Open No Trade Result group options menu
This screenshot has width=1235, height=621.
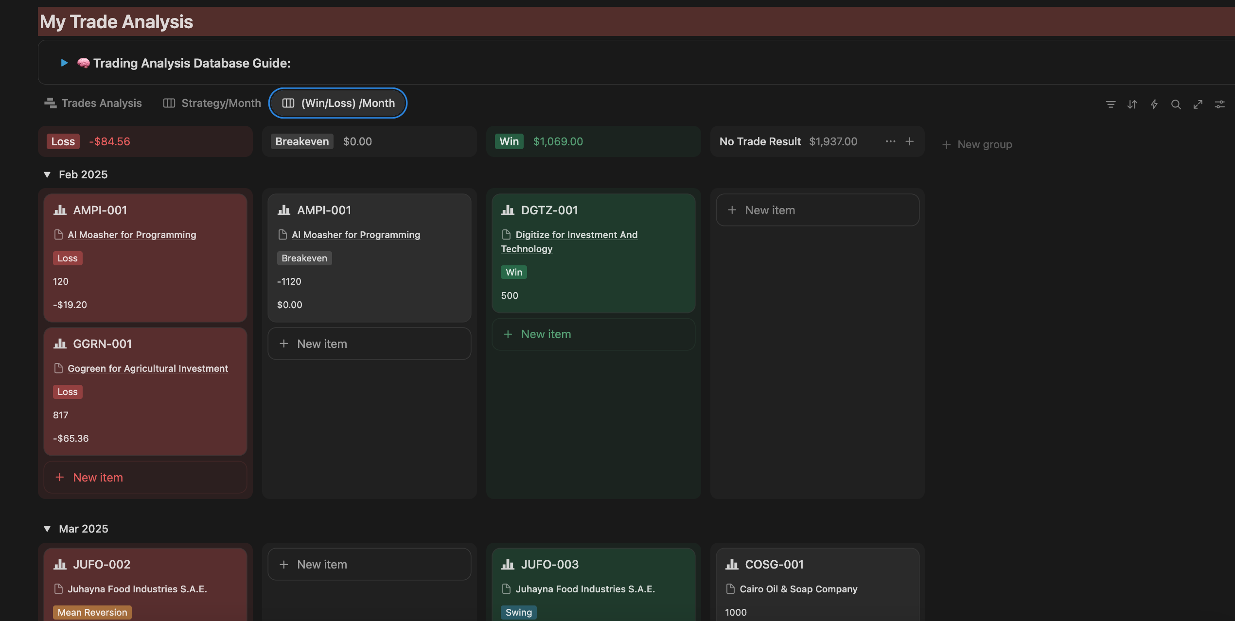[x=890, y=141]
